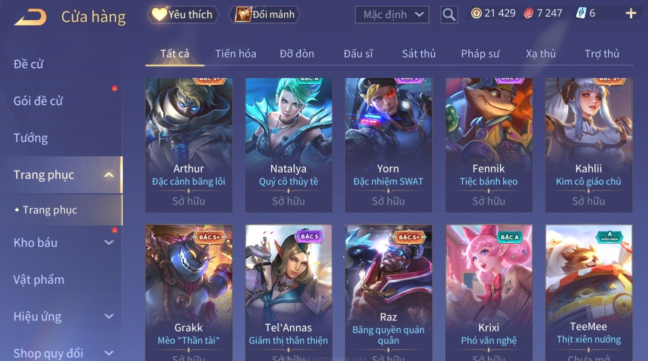648x361 pixels.
Task: Tap the red ruby gem icon
Action: (529, 13)
